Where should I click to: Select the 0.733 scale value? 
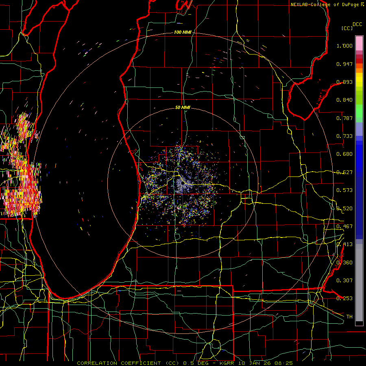344,136
